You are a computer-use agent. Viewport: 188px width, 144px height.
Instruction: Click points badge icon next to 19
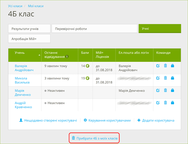coord(87,78)
